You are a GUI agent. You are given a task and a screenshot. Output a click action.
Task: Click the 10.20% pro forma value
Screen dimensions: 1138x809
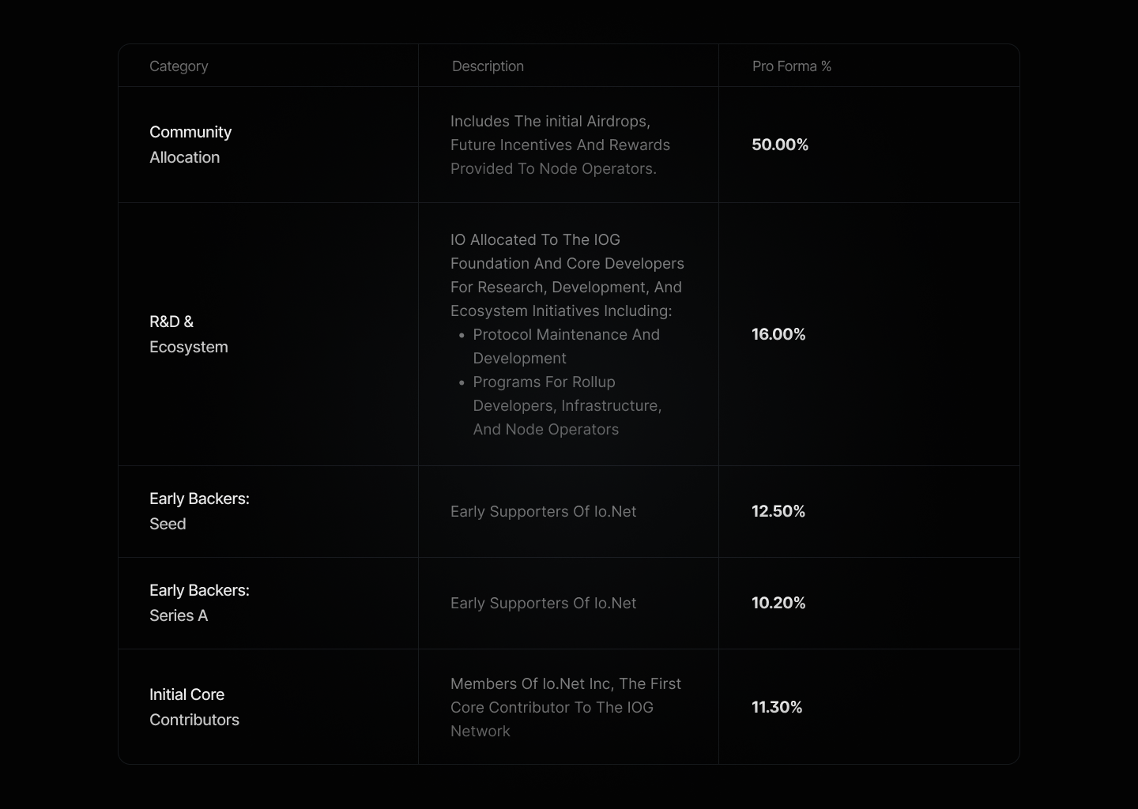(778, 603)
